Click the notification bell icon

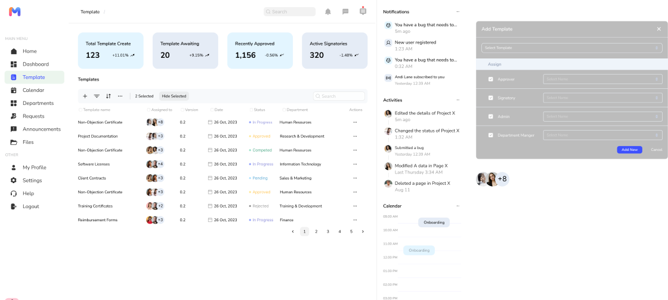click(327, 11)
